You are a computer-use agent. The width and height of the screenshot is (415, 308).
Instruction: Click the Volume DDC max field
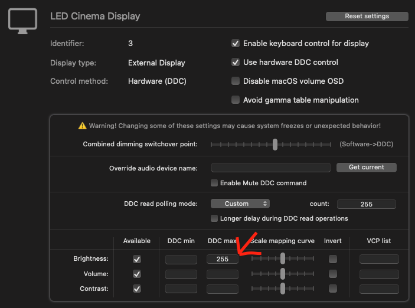tap(223, 274)
